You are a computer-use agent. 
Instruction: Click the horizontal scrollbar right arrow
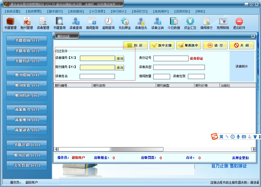[x=253, y=149]
